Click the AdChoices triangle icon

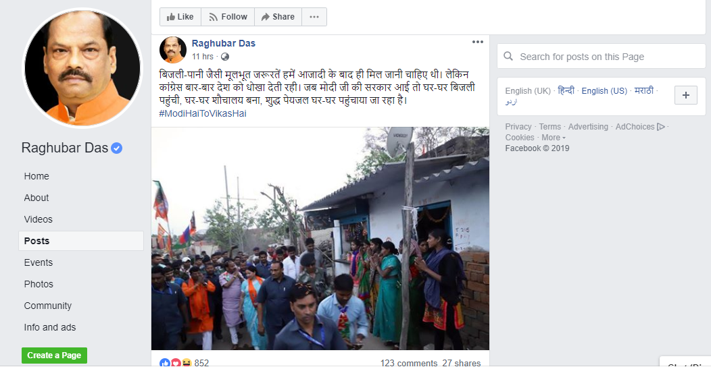point(661,127)
